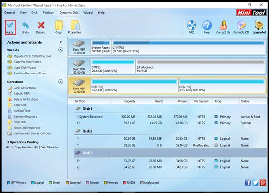Image resolution: width=269 pixels, height=193 pixels.
Task: Launch Partition Recovery Wizard
Action: [x=27, y=73]
